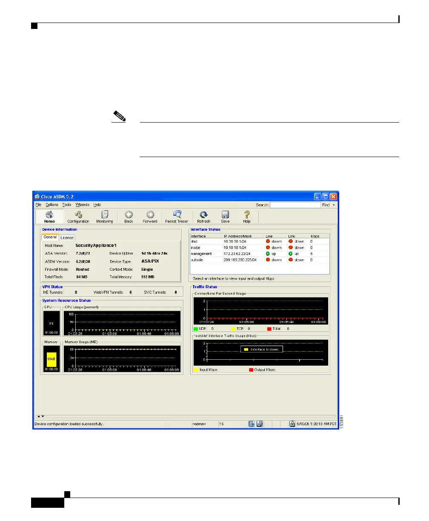
Task: Click the outside row Link down status icon
Action: [291, 260]
